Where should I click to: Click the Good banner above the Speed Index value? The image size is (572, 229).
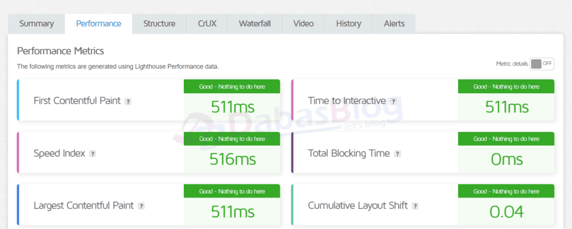pyautogui.click(x=232, y=139)
